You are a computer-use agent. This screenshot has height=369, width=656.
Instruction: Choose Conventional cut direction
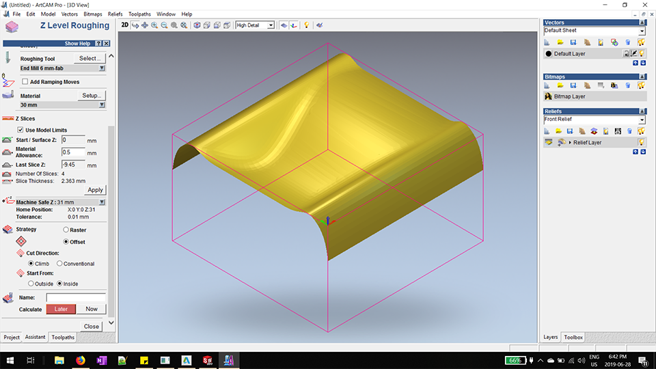point(59,264)
